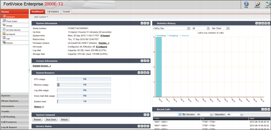Image resolution: width=271 pixels, height=130 pixels.
Task: Click the Dashboard icon in the sidebar
Action: tap(4, 16)
